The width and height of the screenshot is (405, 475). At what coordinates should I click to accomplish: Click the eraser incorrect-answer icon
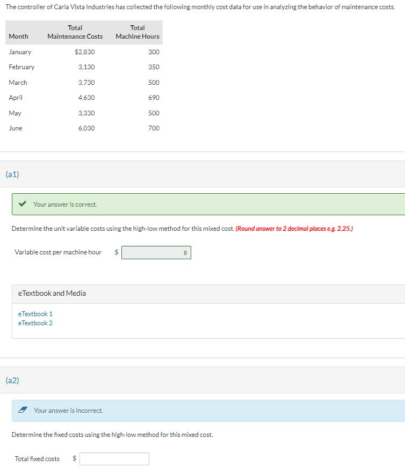point(23,410)
